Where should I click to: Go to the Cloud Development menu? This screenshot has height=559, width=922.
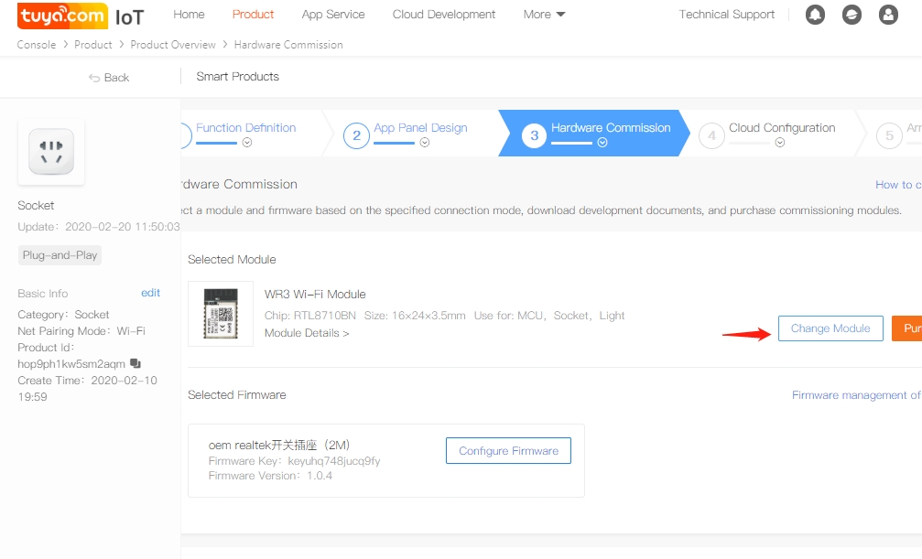tap(444, 15)
